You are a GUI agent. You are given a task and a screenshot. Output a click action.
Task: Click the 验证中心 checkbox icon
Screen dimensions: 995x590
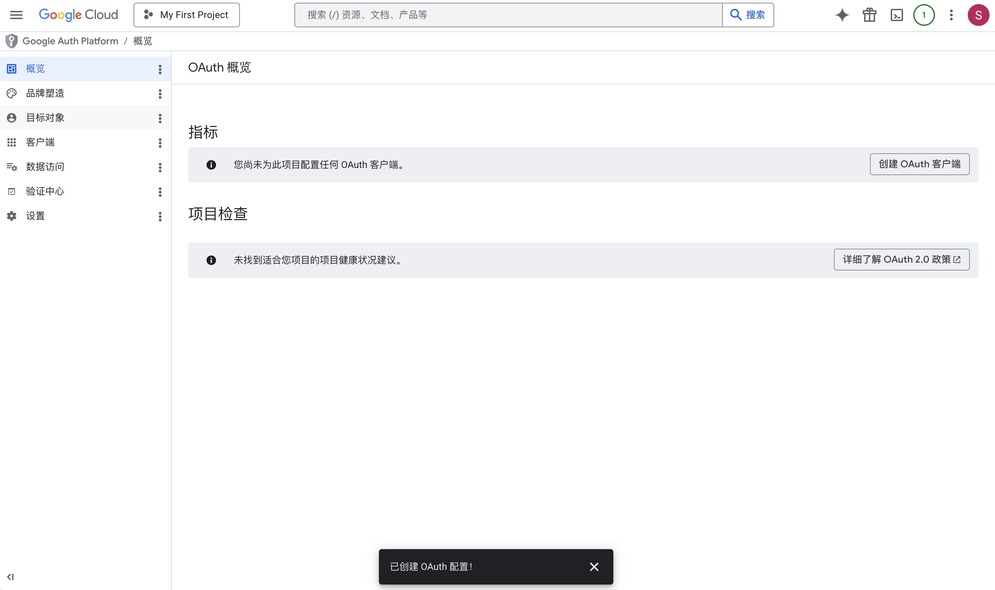tap(12, 192)
